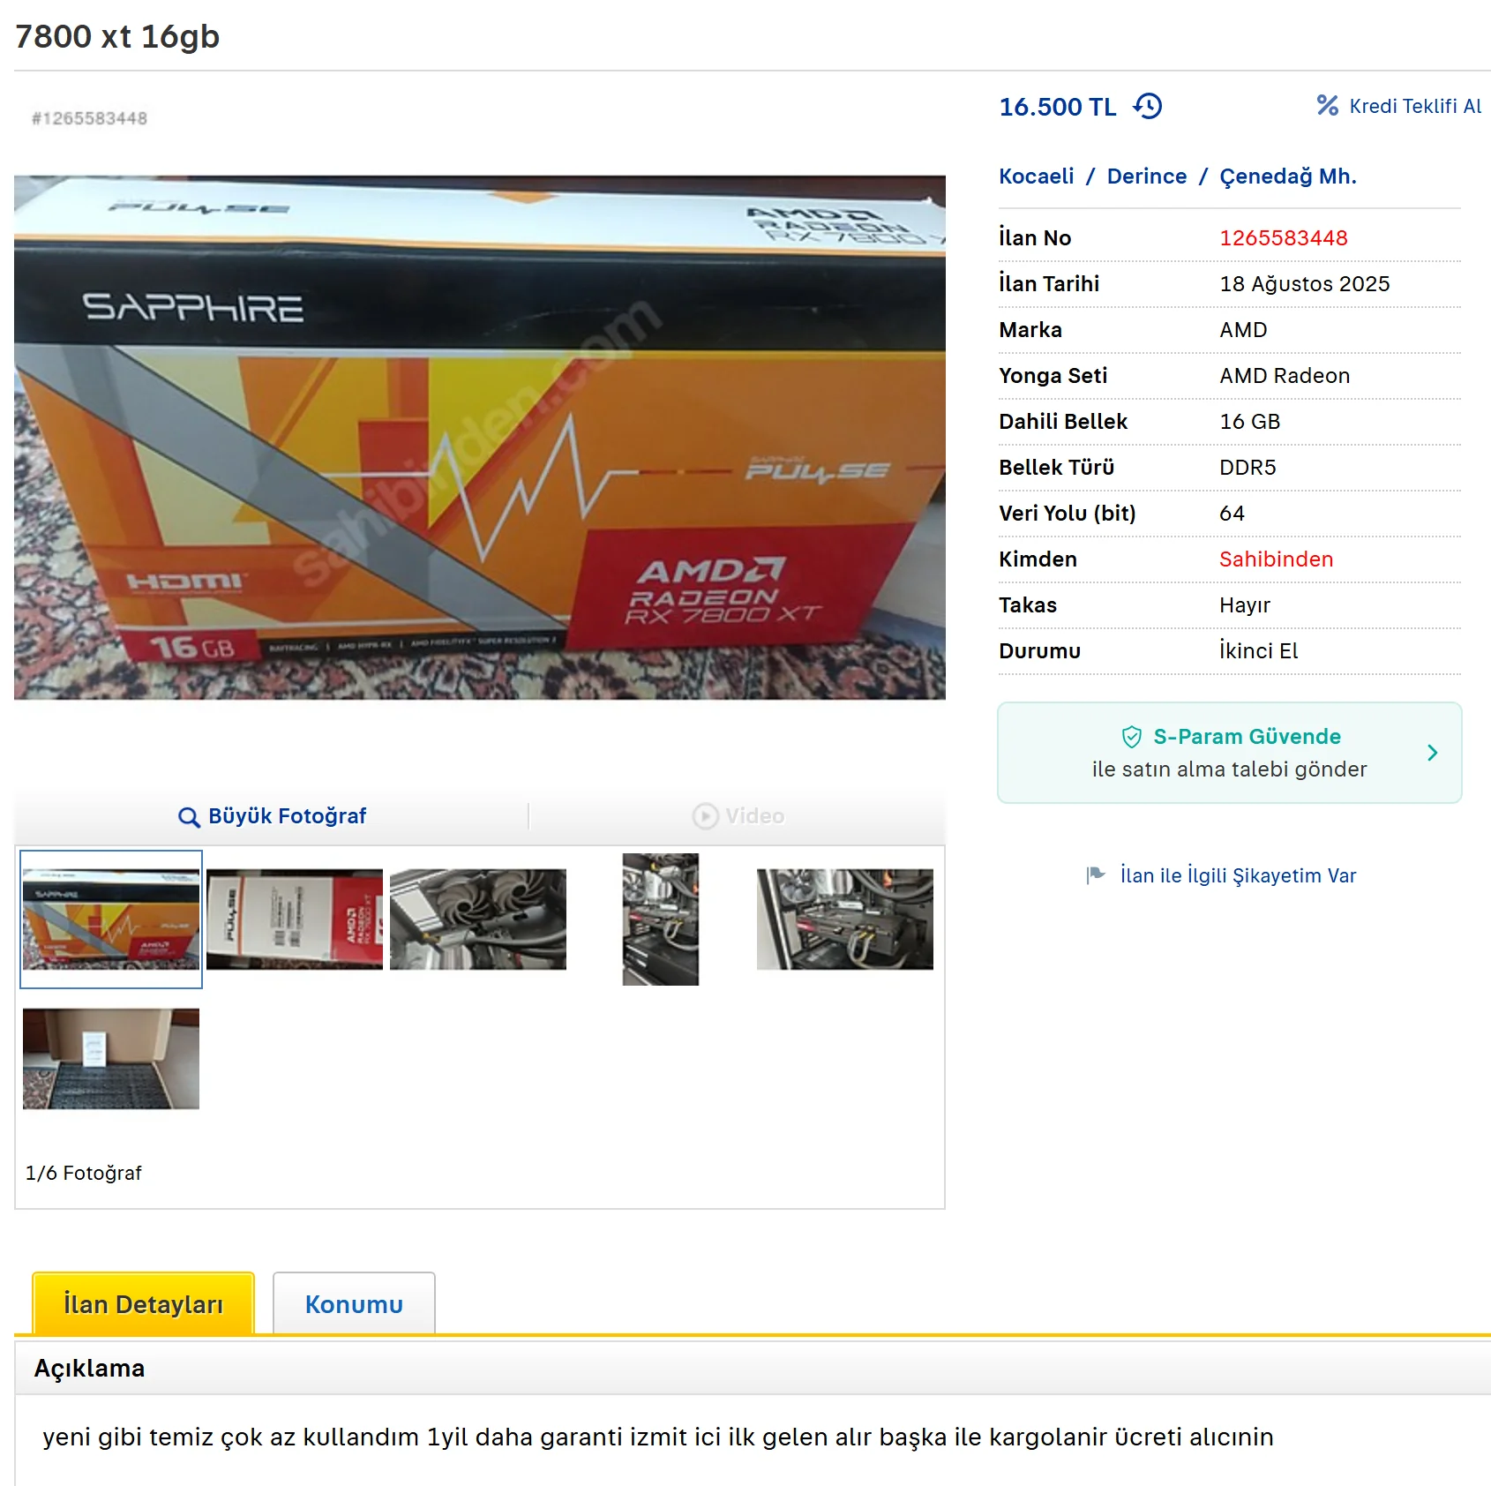The image size is (1491, 1486).
Task: Select the Sapphire box front thumbnail
Action: click(111, 919)
